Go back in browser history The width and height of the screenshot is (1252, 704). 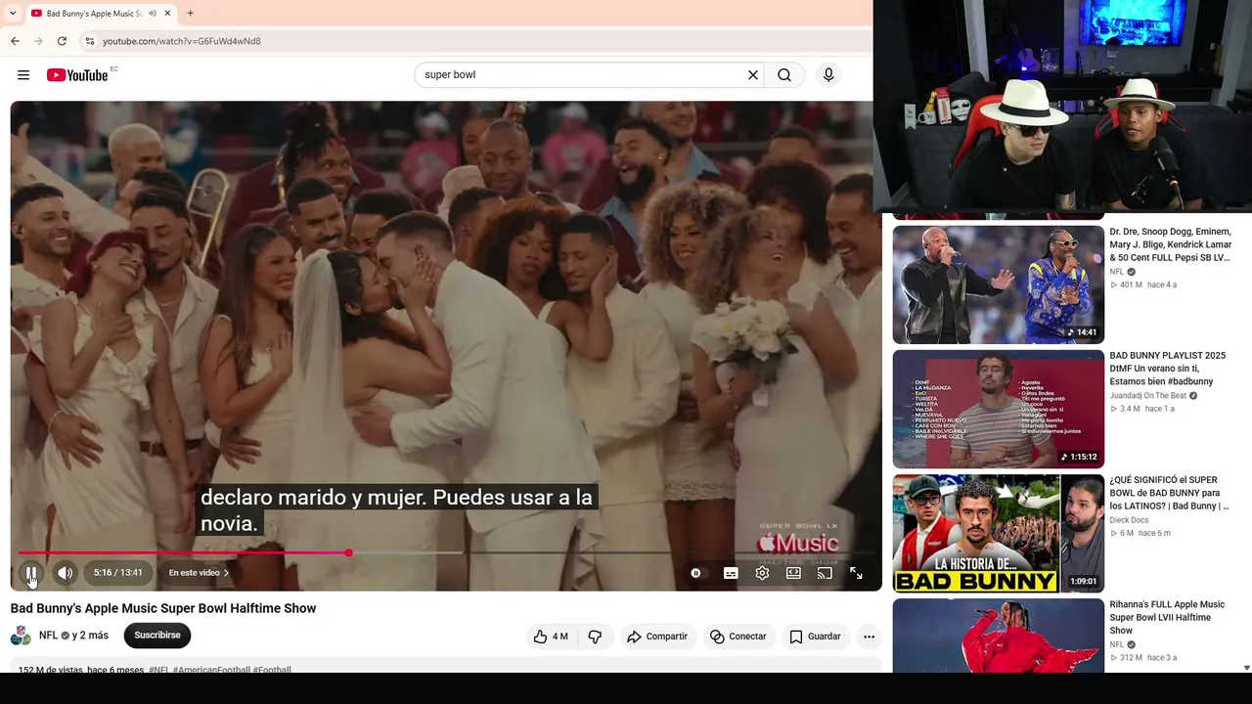[15, 41]
